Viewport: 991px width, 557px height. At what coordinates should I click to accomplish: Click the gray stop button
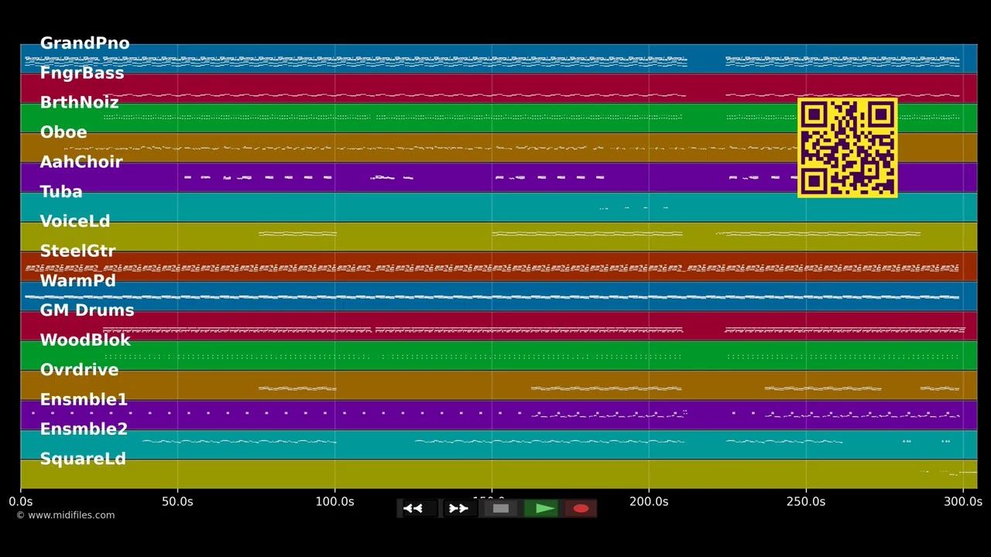coord(501,508)
